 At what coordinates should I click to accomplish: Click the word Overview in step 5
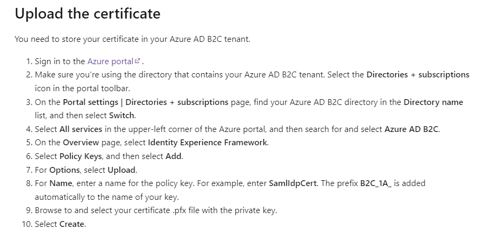tap(81, 143)
